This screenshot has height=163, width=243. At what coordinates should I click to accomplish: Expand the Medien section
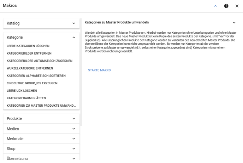41,129
